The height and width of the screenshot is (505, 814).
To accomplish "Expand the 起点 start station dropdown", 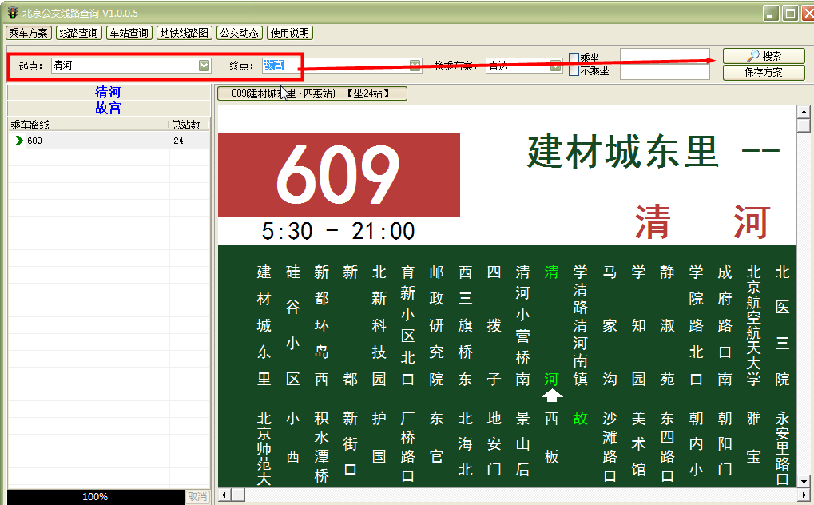I will click(x=204, y=66).
